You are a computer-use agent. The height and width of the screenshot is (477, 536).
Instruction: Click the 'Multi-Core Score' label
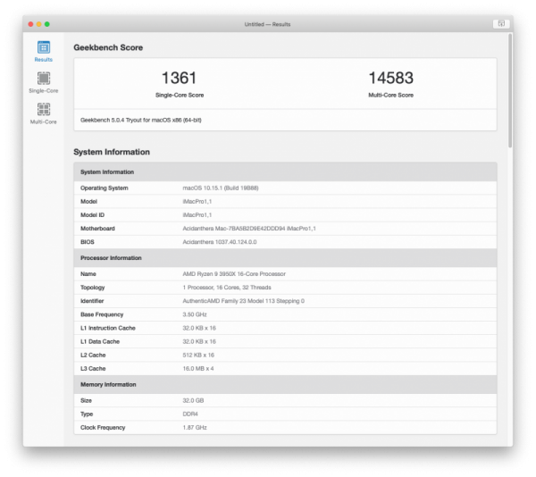pyautogui.click(x=390, y=95)
